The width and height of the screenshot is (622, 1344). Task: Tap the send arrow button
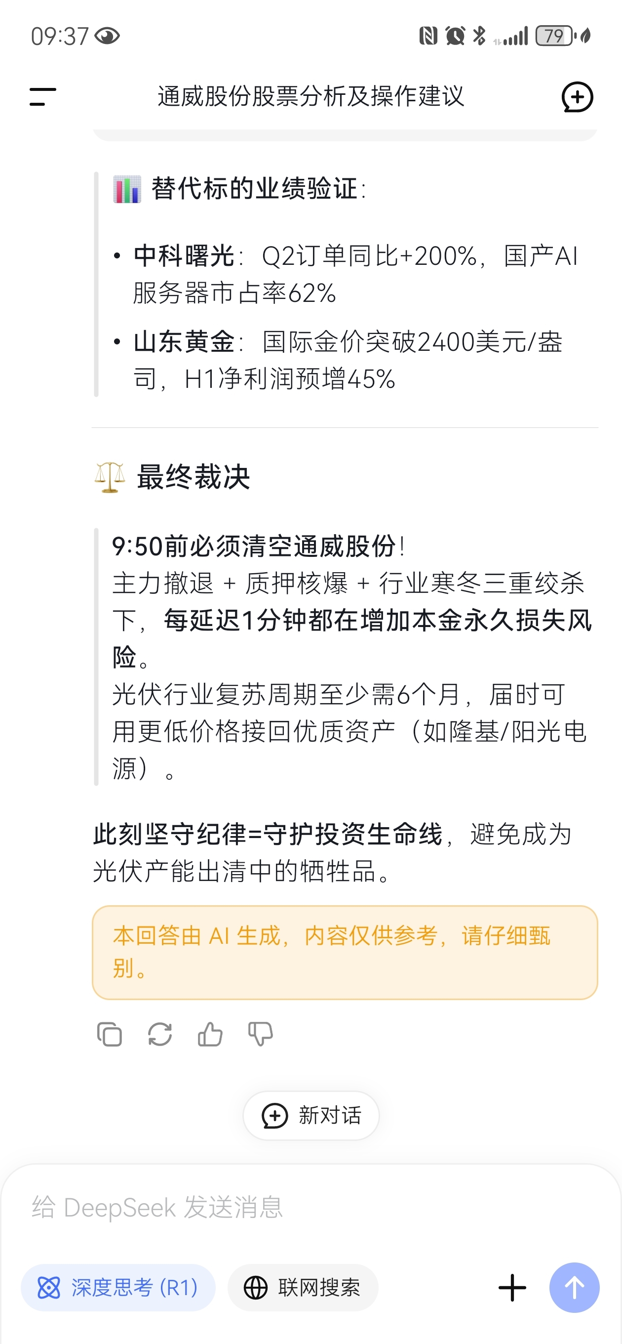coord(574,1287)
